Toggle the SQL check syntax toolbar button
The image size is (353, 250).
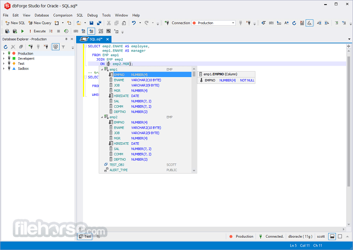(x=310, y=23)
